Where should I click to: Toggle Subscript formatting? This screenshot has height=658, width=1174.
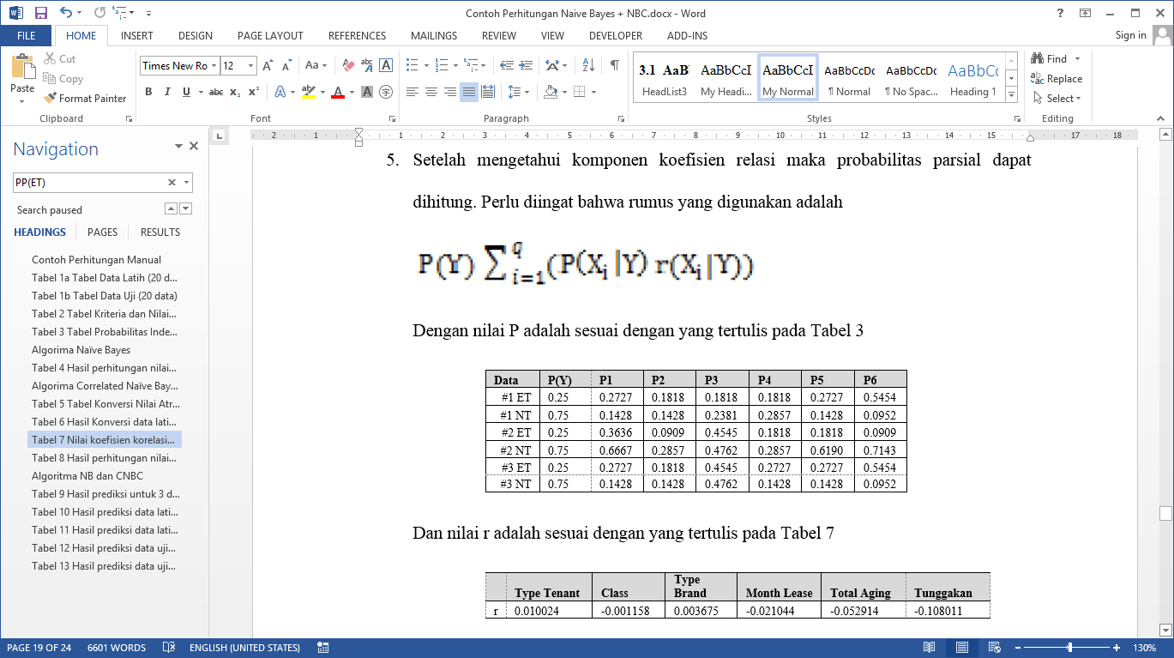pos(235,92)
